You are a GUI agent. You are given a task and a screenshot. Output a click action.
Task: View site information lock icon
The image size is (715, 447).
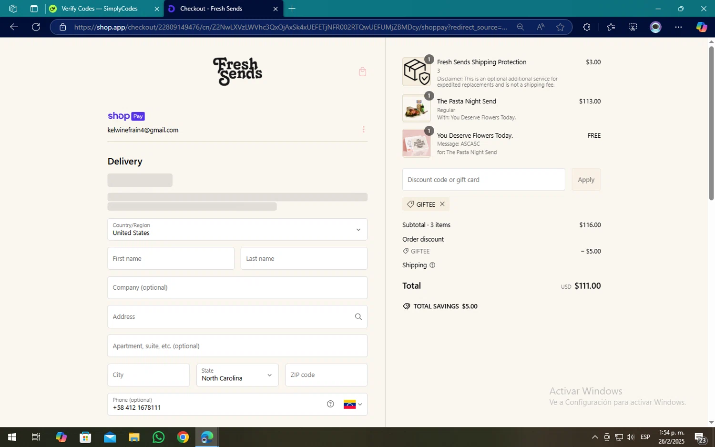pyautogui.click(x=62, y=27)
